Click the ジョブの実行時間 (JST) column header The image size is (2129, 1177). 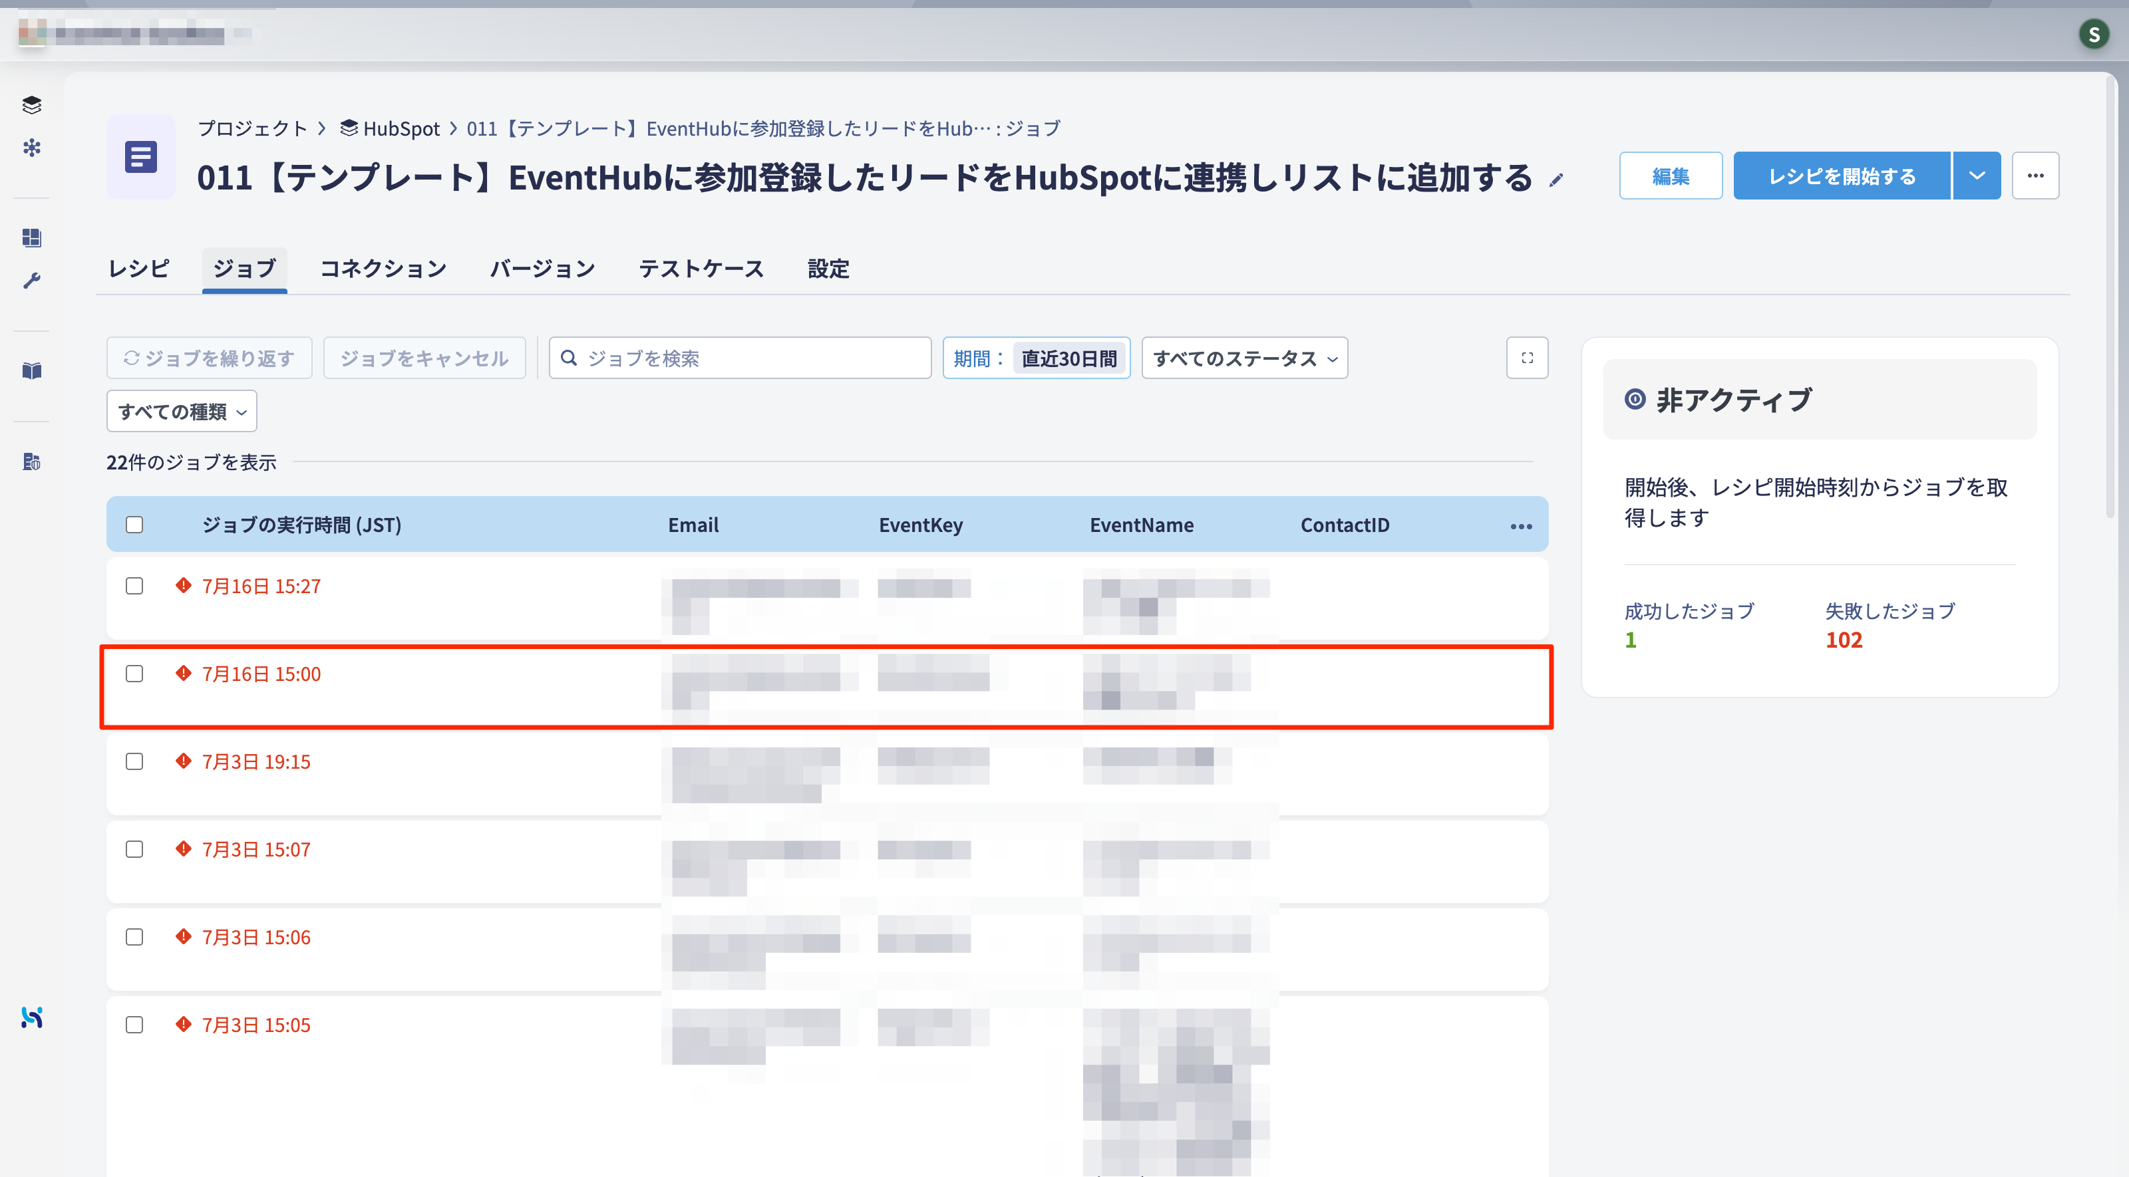click(301, 525)
